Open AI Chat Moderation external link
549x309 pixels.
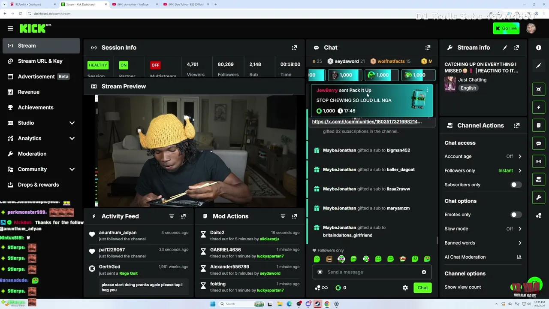point(519,257)
